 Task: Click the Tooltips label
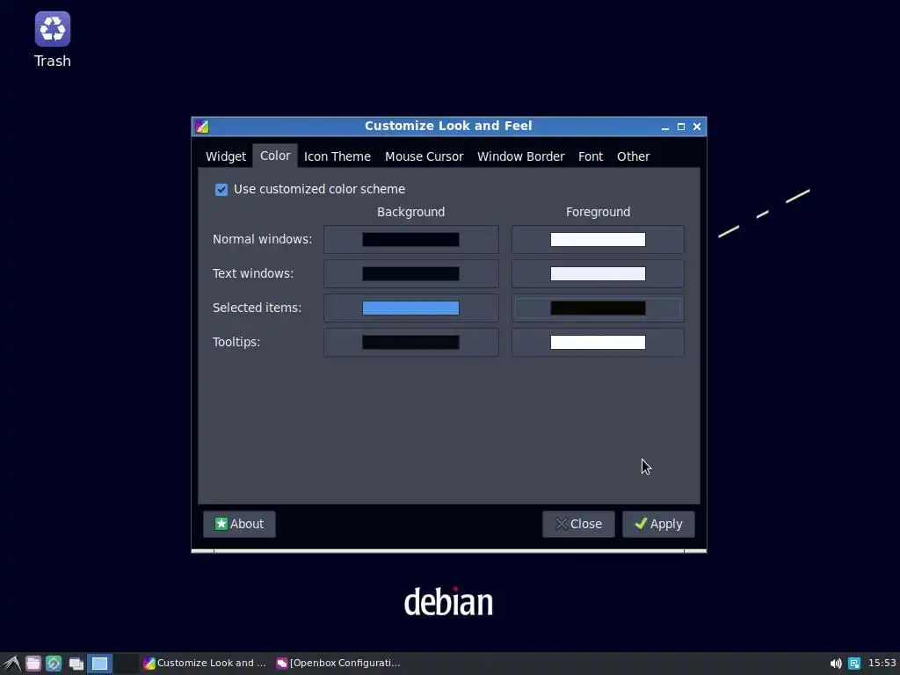(x=236, y=343)
